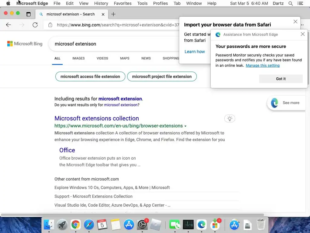Click the Got it button
The image size is (310, 233).
point(281,79)
